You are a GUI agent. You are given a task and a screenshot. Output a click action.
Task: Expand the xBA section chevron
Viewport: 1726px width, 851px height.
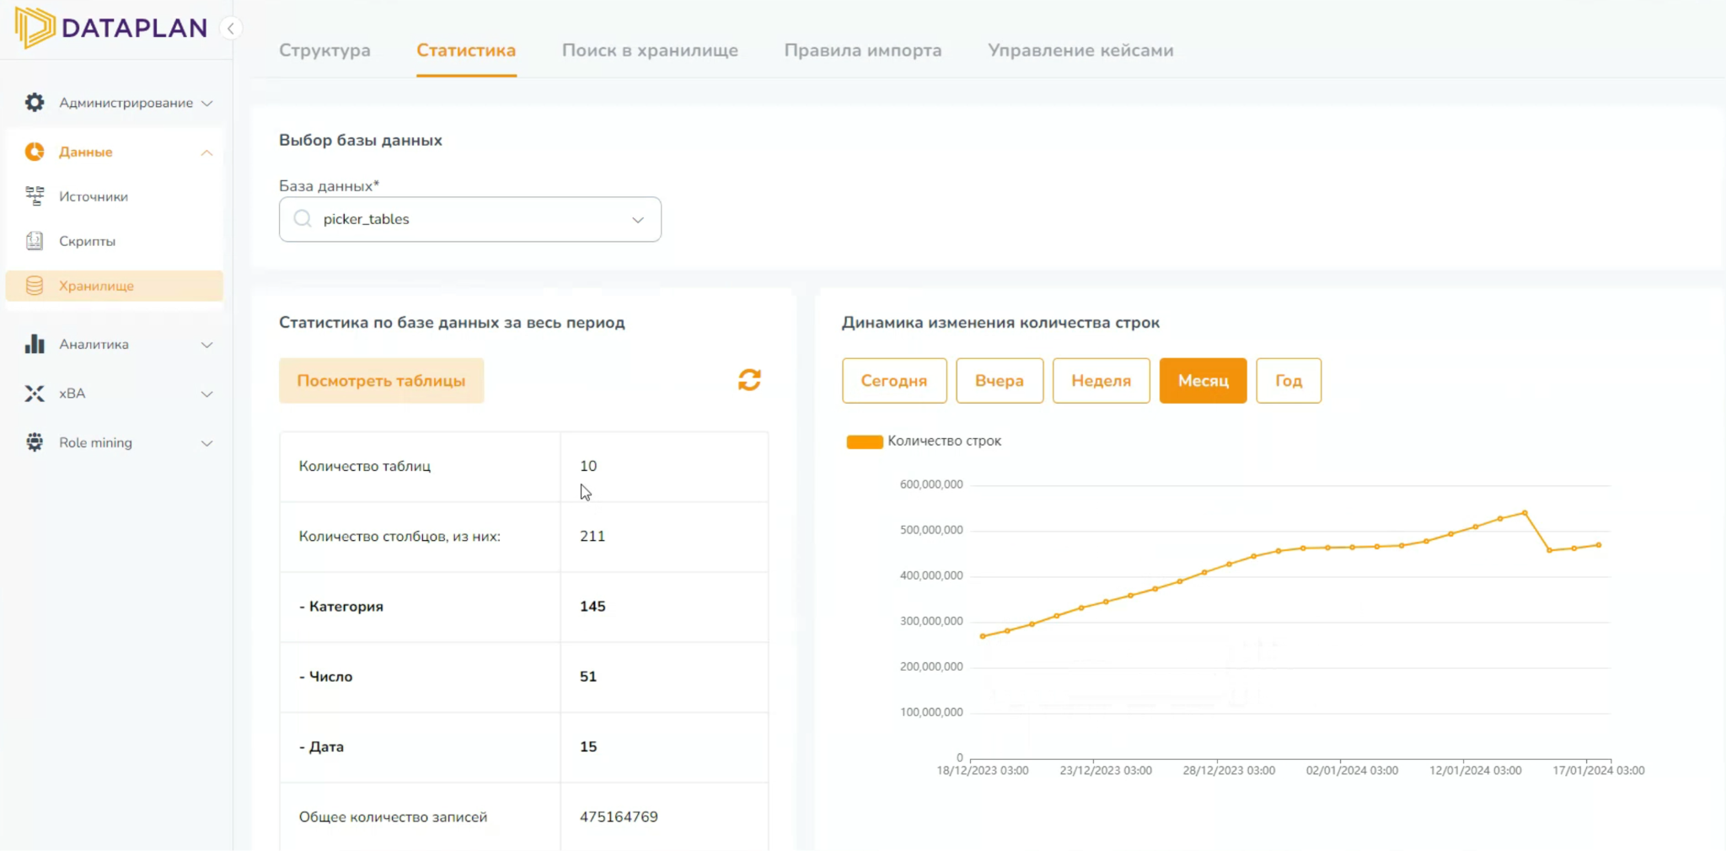[206, 393]
